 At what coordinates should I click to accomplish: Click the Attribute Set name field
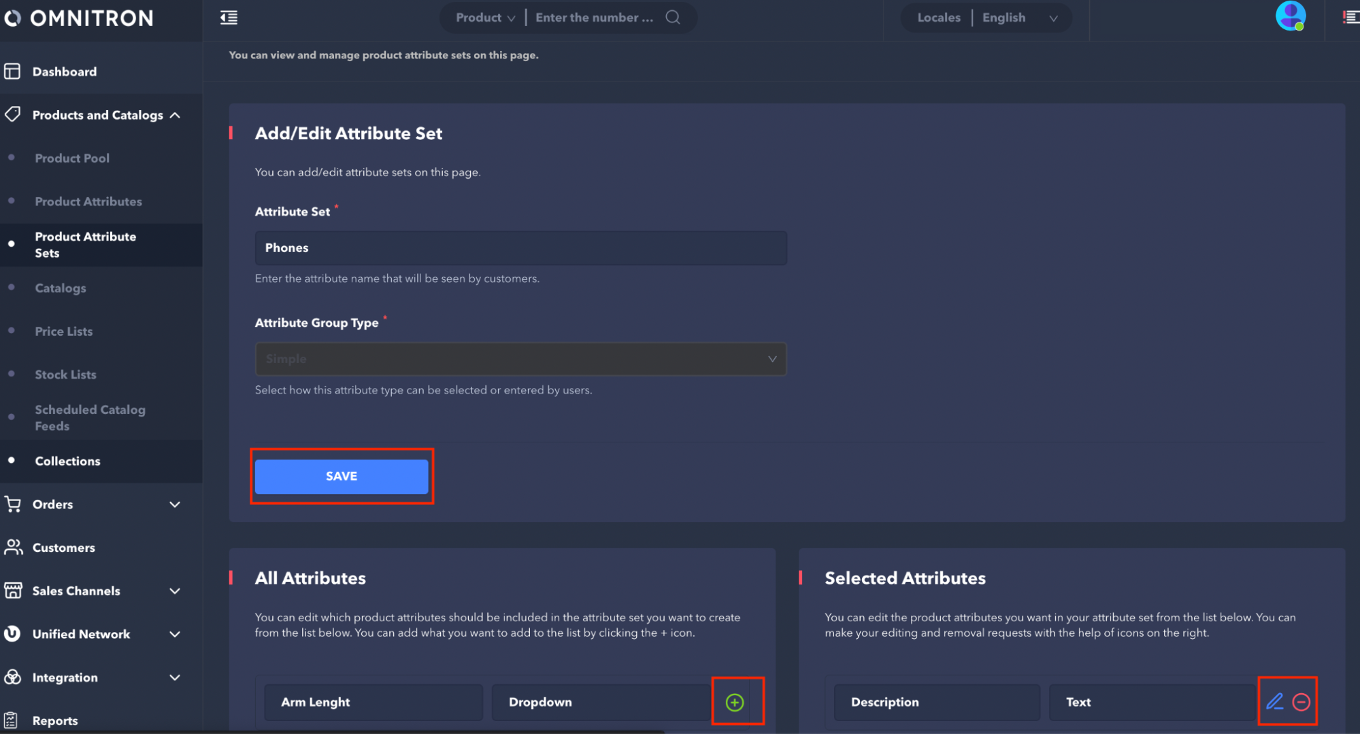tap(520, 248)
